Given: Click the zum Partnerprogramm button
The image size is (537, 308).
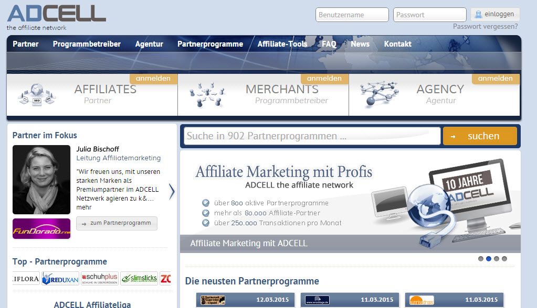Looking at the screenshot, I should click(x=117, y=223).
